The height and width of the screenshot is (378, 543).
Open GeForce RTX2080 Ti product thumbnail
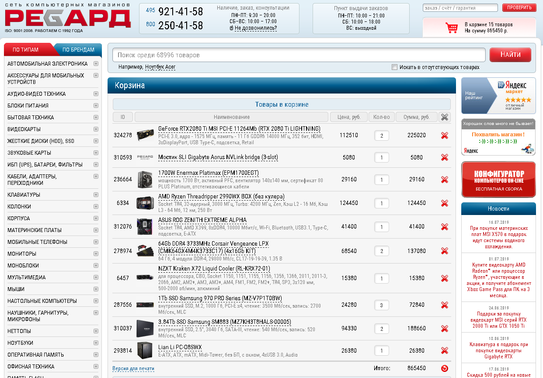(145, 135)
